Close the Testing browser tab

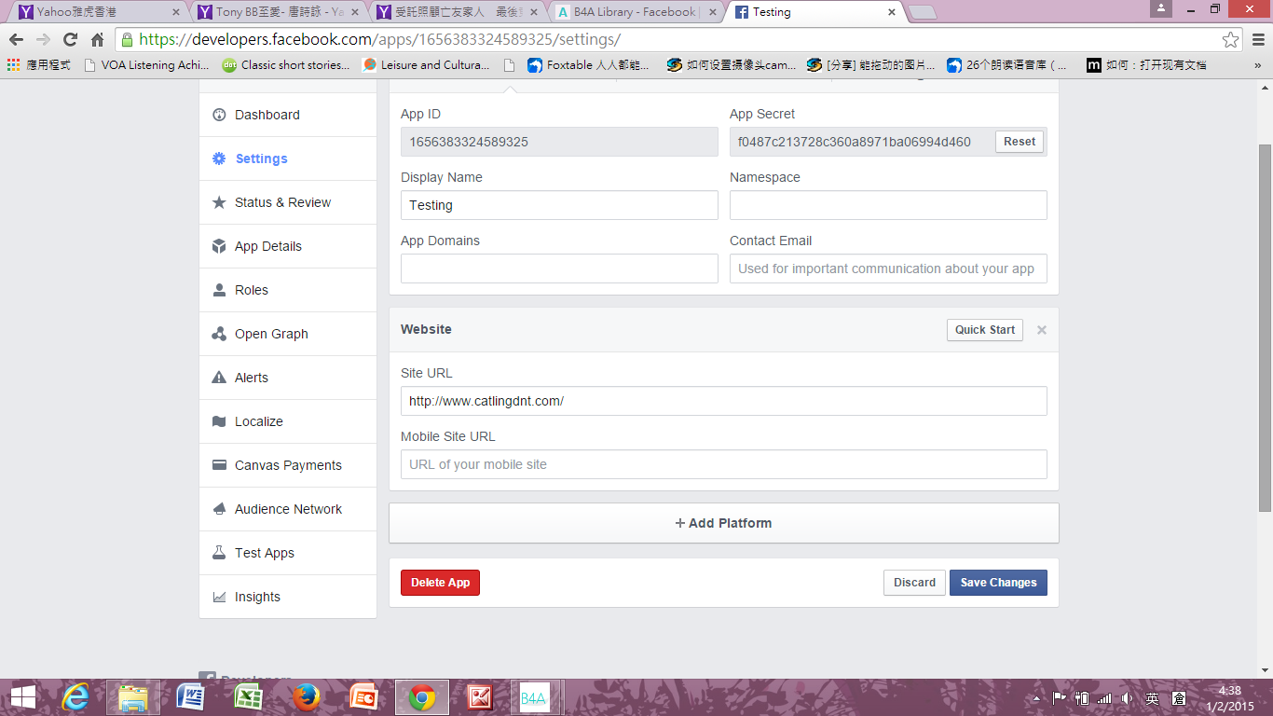coord(892,12)
